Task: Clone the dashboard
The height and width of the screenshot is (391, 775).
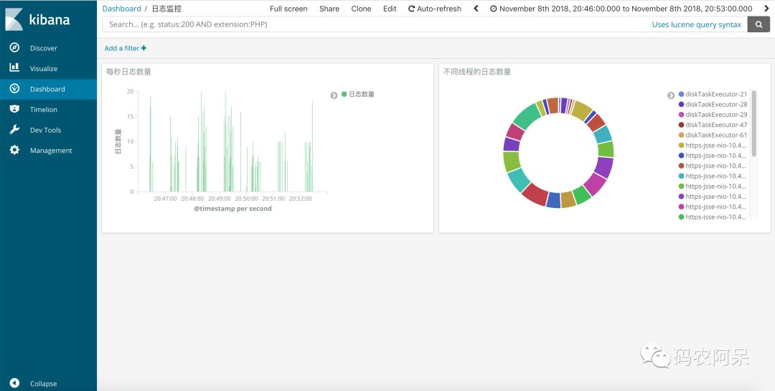Action: (x=361, y=9)
